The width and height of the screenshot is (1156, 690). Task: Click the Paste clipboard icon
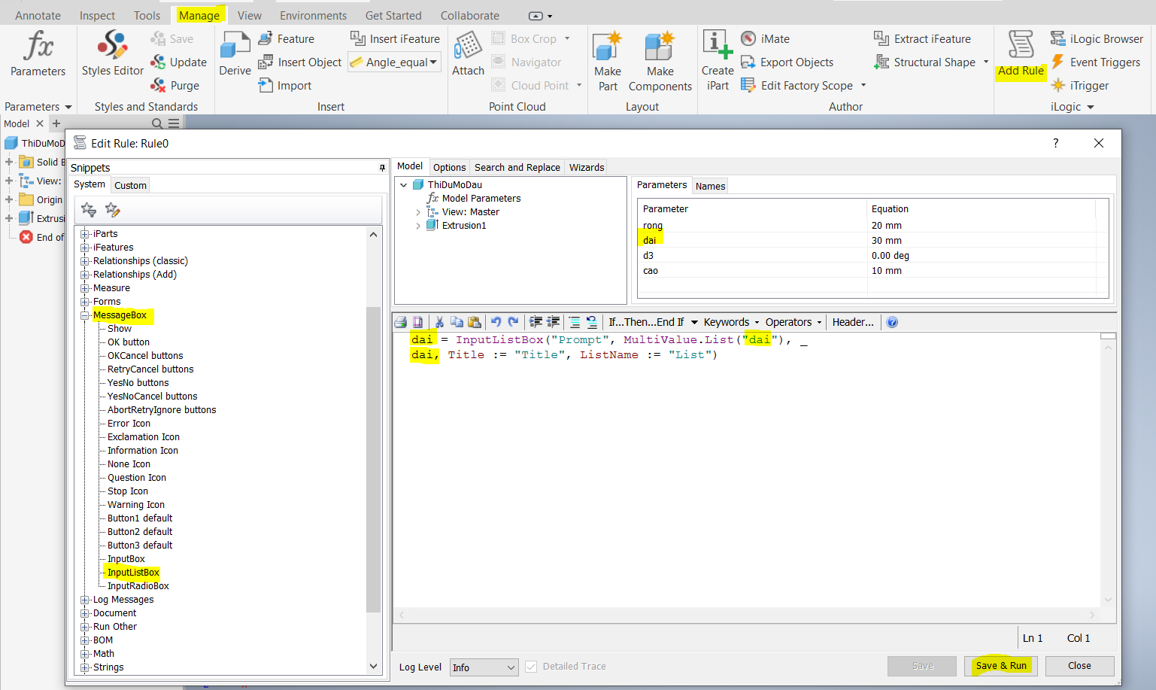point(475,322)
